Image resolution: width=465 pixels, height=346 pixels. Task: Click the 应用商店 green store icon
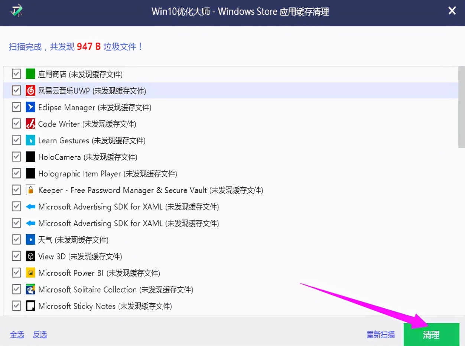coord(30,74)
